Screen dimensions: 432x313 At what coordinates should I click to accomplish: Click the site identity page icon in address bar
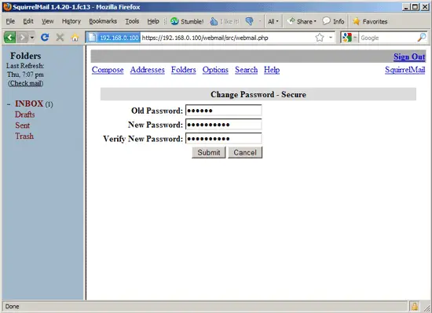92,38
